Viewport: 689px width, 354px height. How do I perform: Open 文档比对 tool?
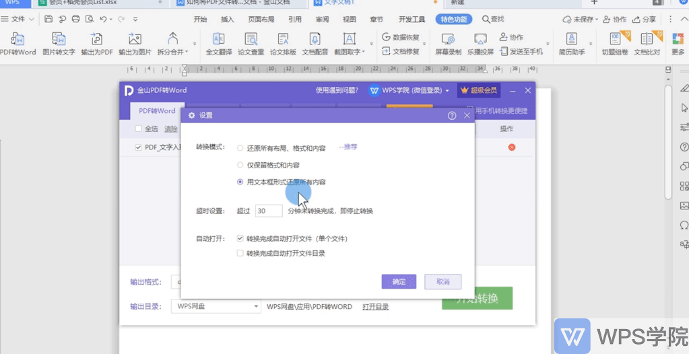tap(647, 44)
